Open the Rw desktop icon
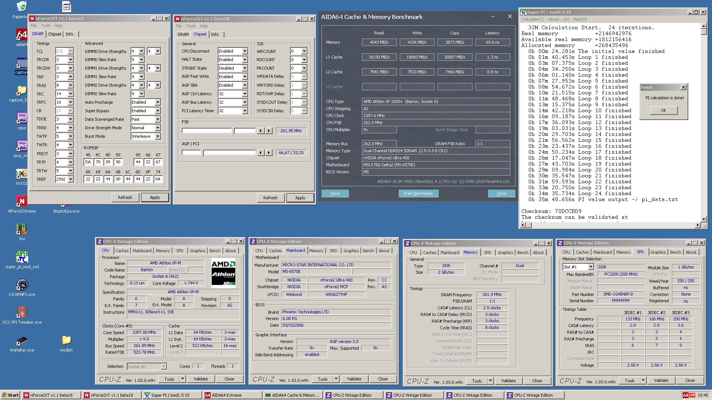 click(22, 232)
